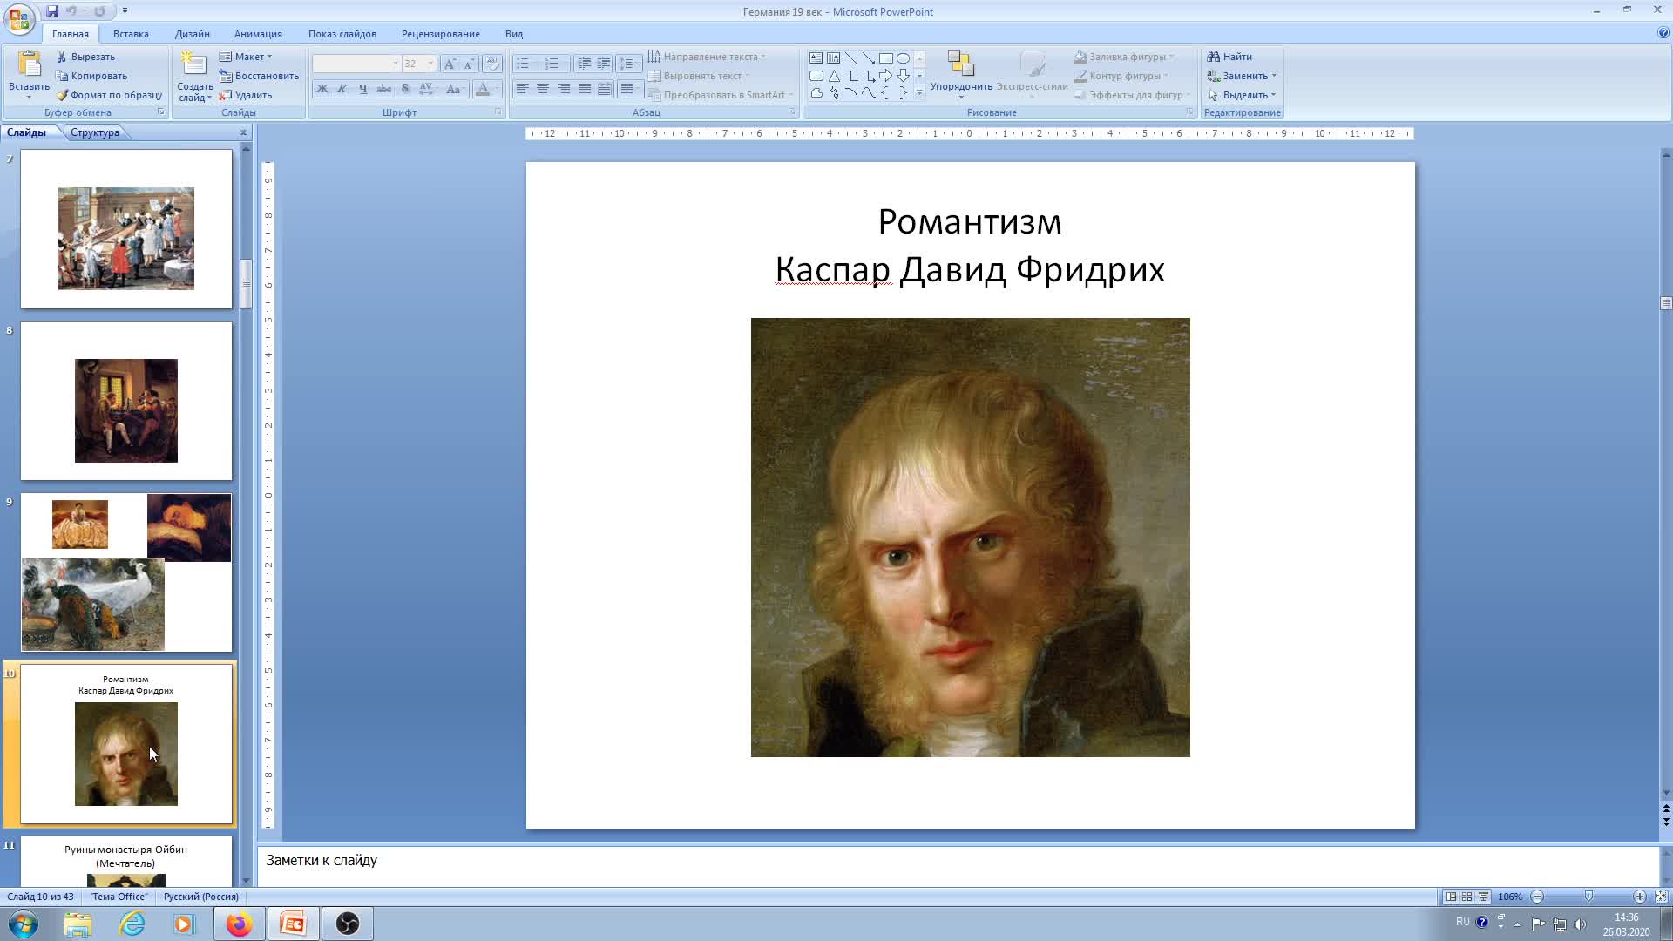Viewport: 1673px width, 941px height.
Task: Insert a text box shape
Action: point(816,58)
